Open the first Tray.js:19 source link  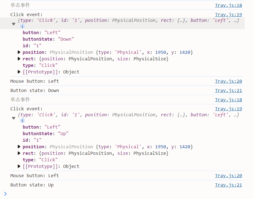[x=228, y=15]
